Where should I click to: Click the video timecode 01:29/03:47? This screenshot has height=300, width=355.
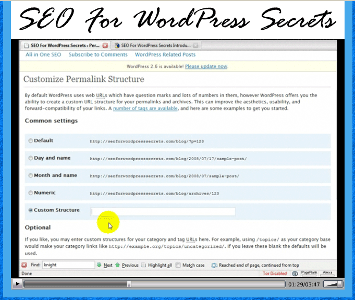click(304, 284)
